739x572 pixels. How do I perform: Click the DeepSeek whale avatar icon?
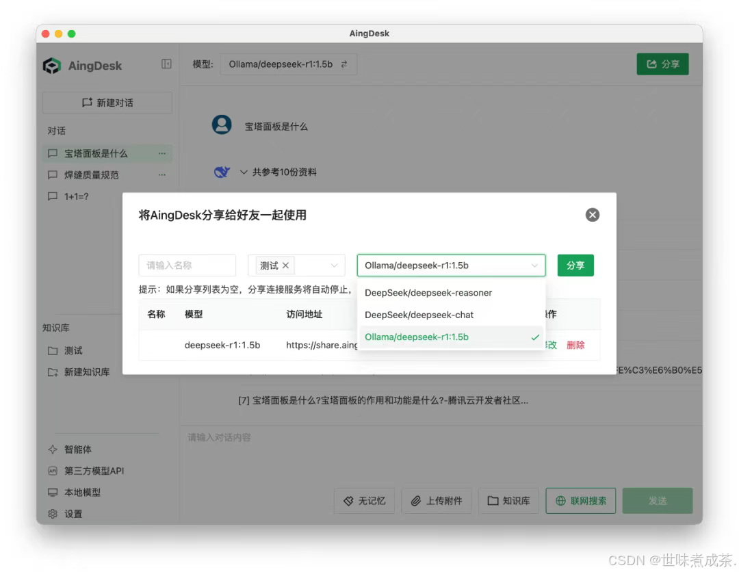click(222, 172)
